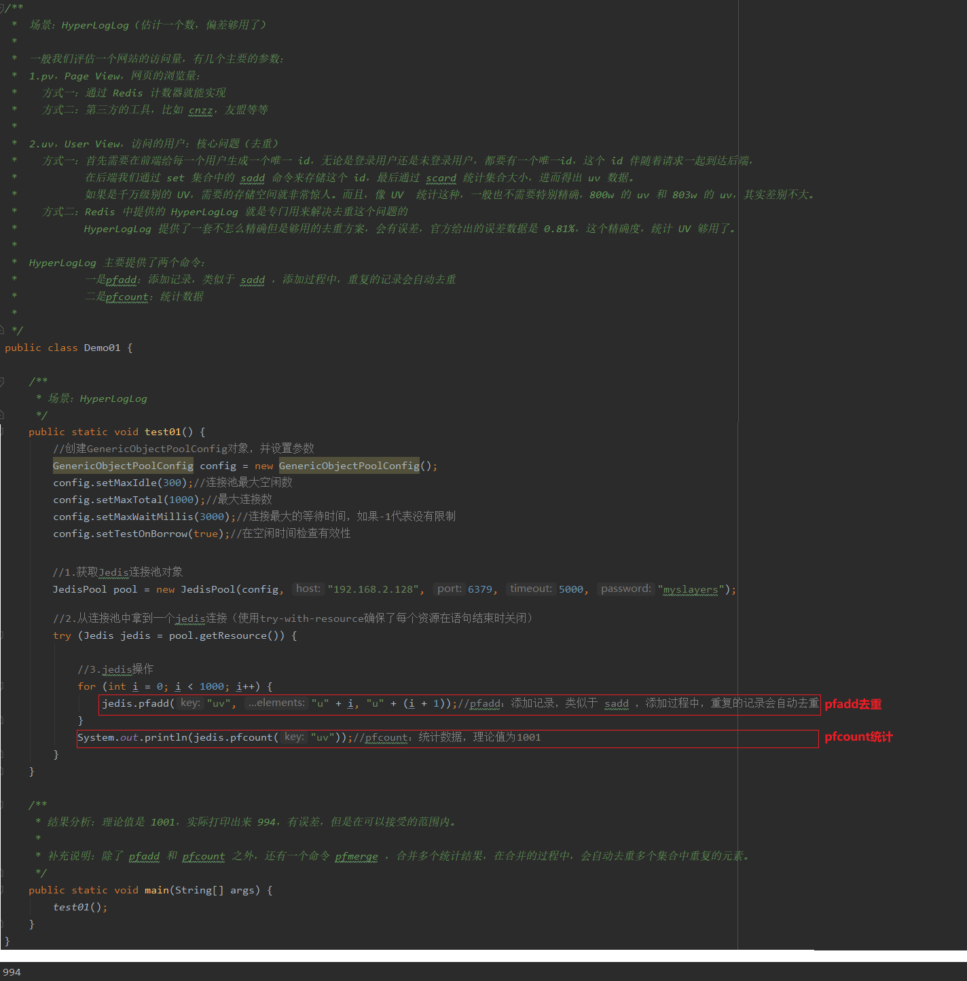Image resolution: width=967 pixels, height=981 pixels.
Task: Click the ...elements: hint in pfadd call
Action: (x=276, y=703)
